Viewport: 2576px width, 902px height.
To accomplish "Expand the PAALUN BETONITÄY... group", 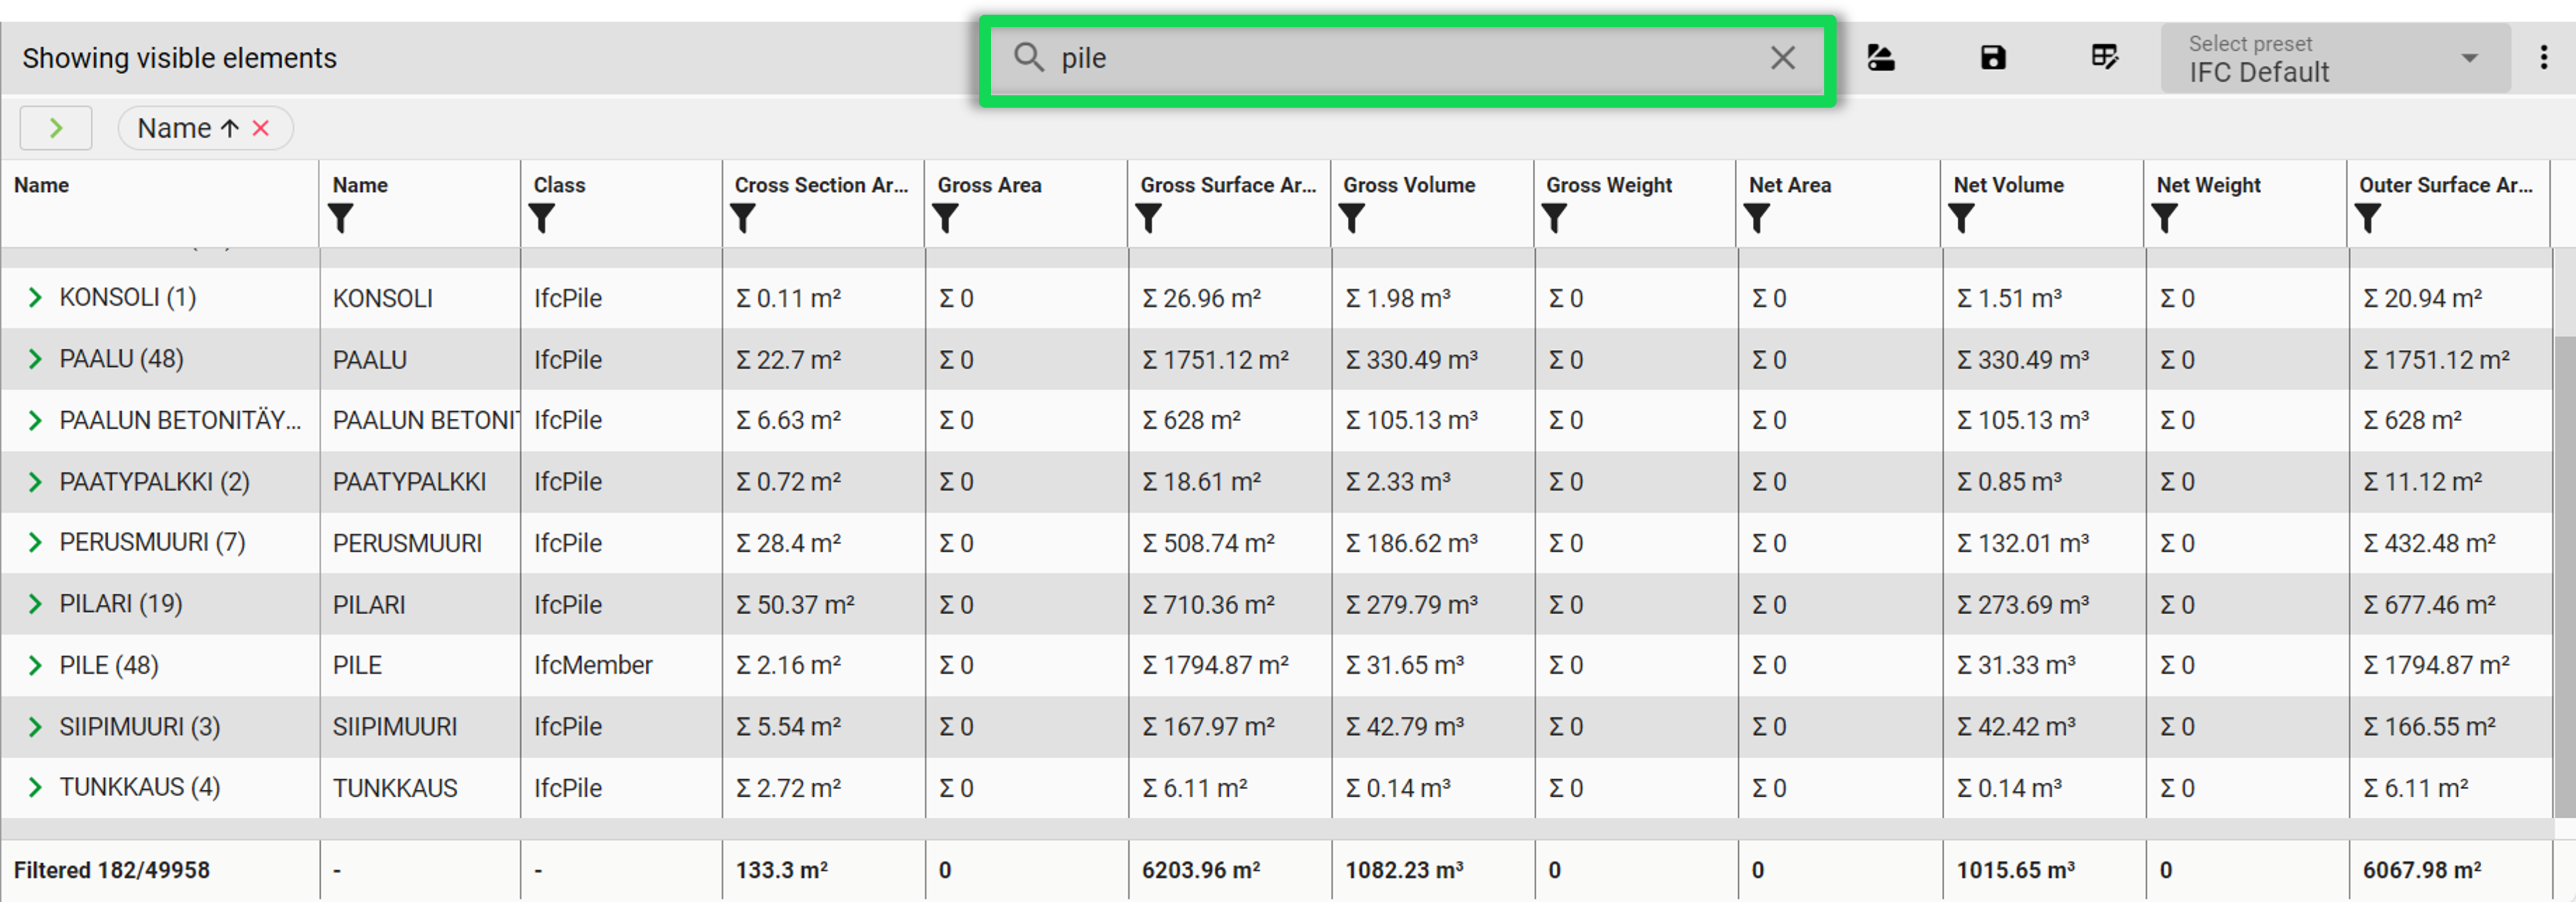I will click(35, 421).
